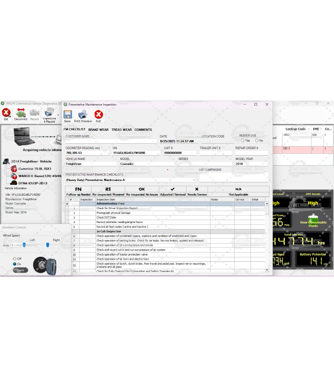334x382 pixels.
Task: Expand the Preventative Maintenance Checklists dropdown
Action: (193, 180)
